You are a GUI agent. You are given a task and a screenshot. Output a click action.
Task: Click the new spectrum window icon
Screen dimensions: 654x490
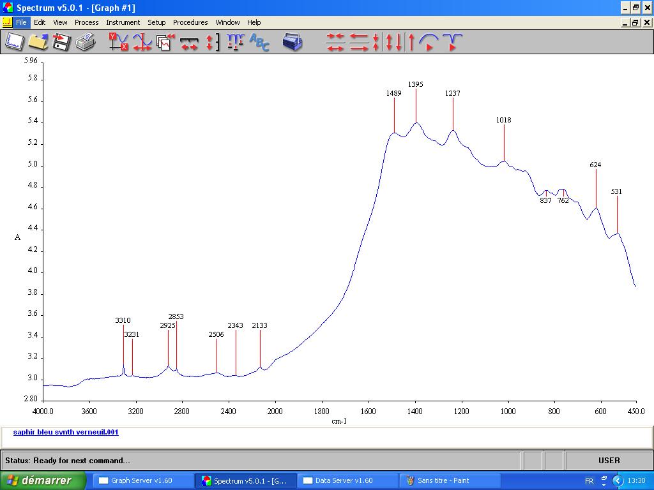(x=15, y=42)
